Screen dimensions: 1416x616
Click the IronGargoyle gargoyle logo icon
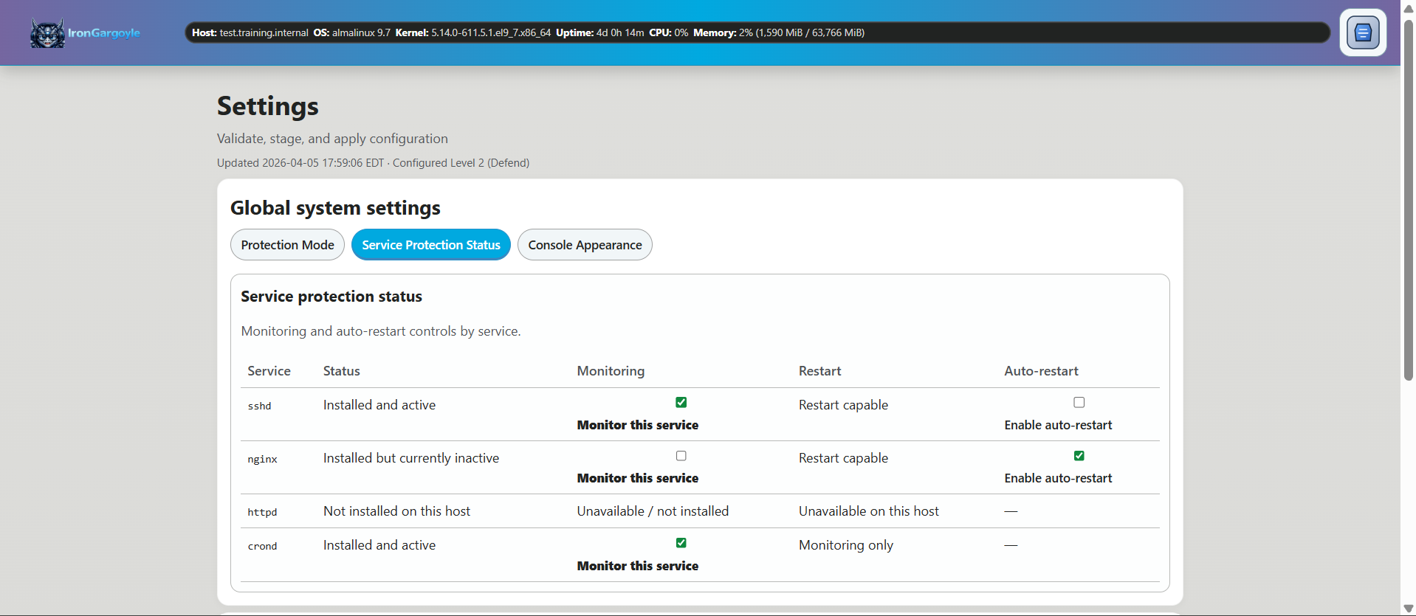click(47, 33)
